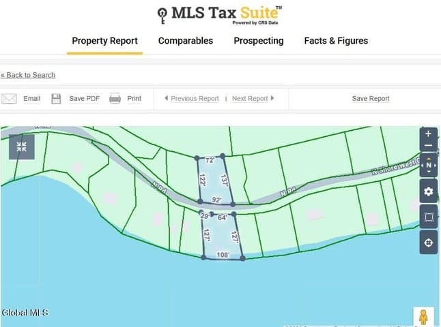This screenshot has height=327, width=441.
Task: Click the Save PDF floppy disk icon
Action: point(56,99)
